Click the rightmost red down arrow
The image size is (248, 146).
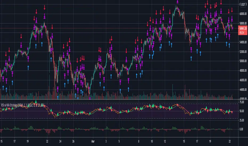coord(232,10)
